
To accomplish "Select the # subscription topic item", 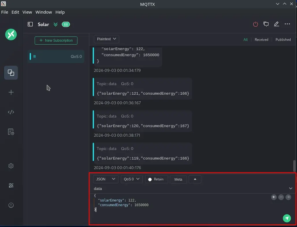I will tap(56, 56).
